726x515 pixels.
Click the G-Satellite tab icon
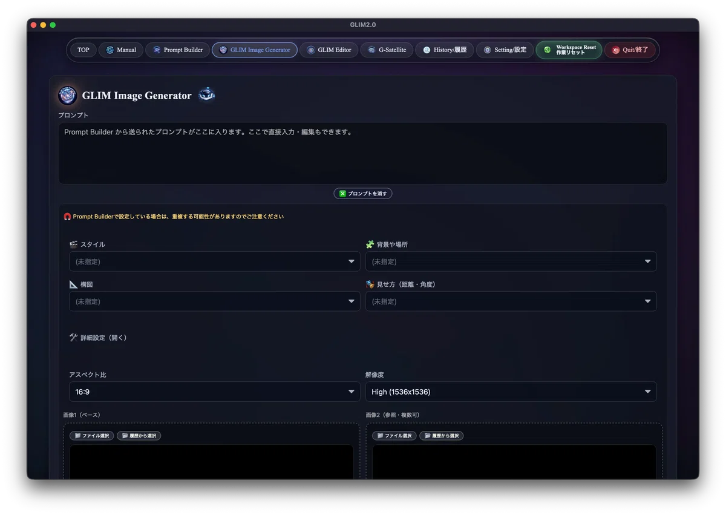coord(371,50)
